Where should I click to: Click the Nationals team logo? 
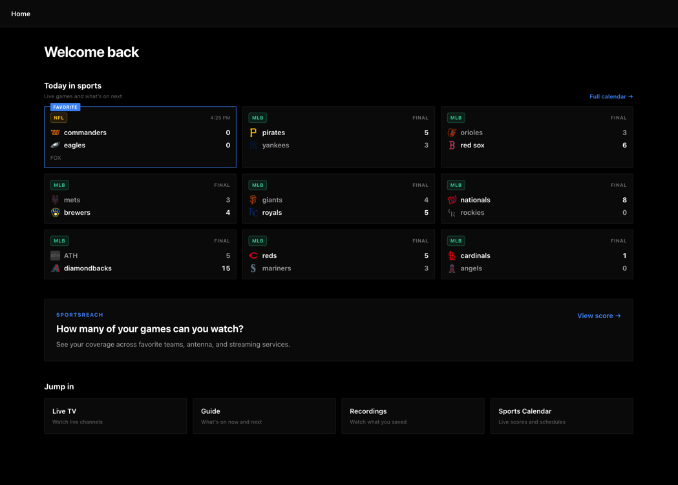click(x=452, y=200)
